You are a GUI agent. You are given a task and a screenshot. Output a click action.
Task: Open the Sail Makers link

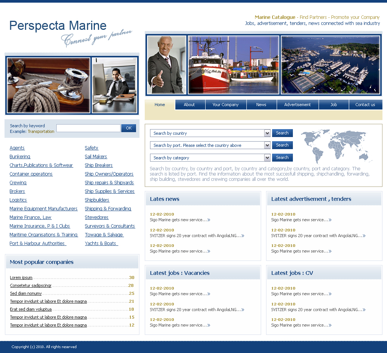pyautogui.click(x=96, y=157)
